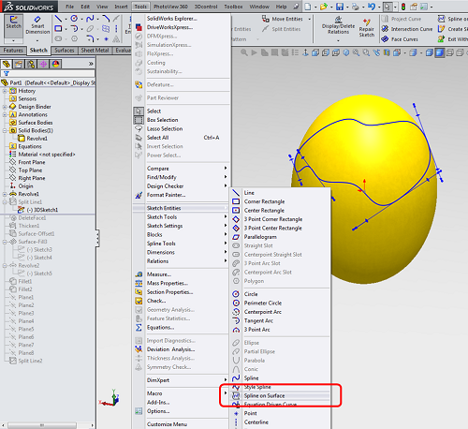Open the ConfigurationManager tab icon
468x429 pixels.
31,65
